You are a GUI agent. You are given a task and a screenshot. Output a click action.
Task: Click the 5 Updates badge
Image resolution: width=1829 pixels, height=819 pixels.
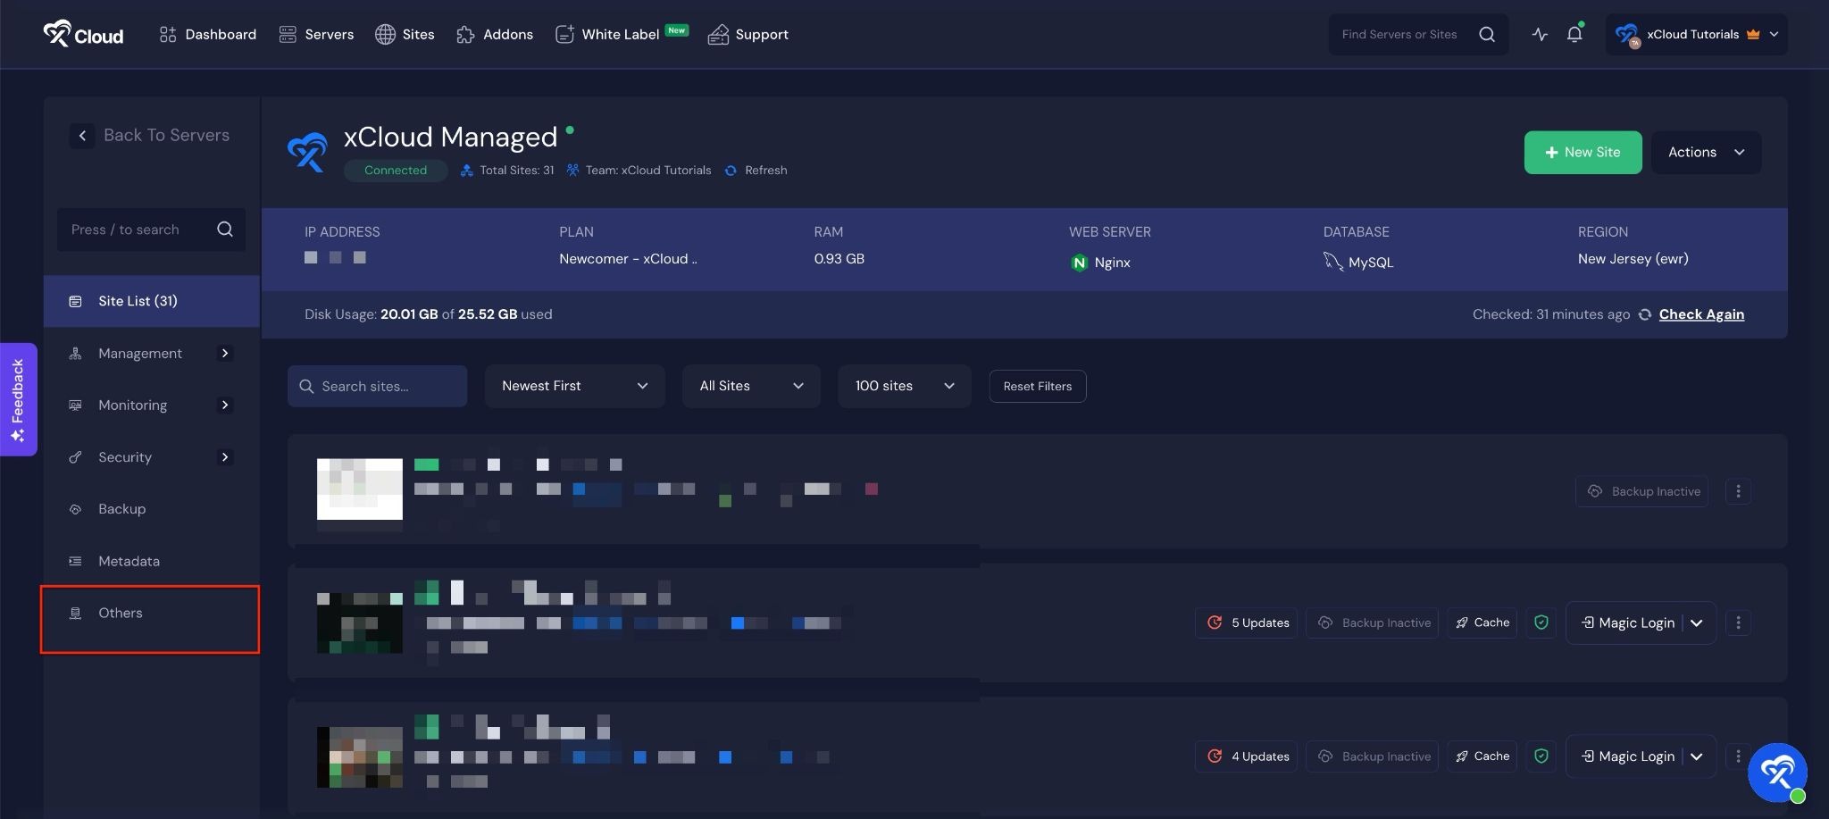(x=1248, y=623)
